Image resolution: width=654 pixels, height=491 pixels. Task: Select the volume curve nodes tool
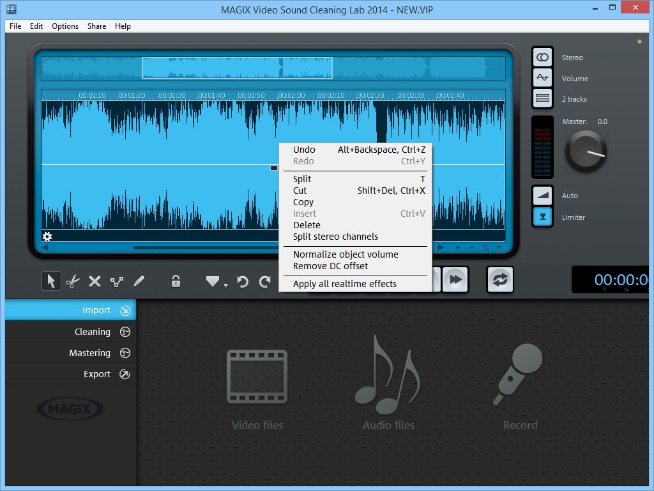coord(116,281)
